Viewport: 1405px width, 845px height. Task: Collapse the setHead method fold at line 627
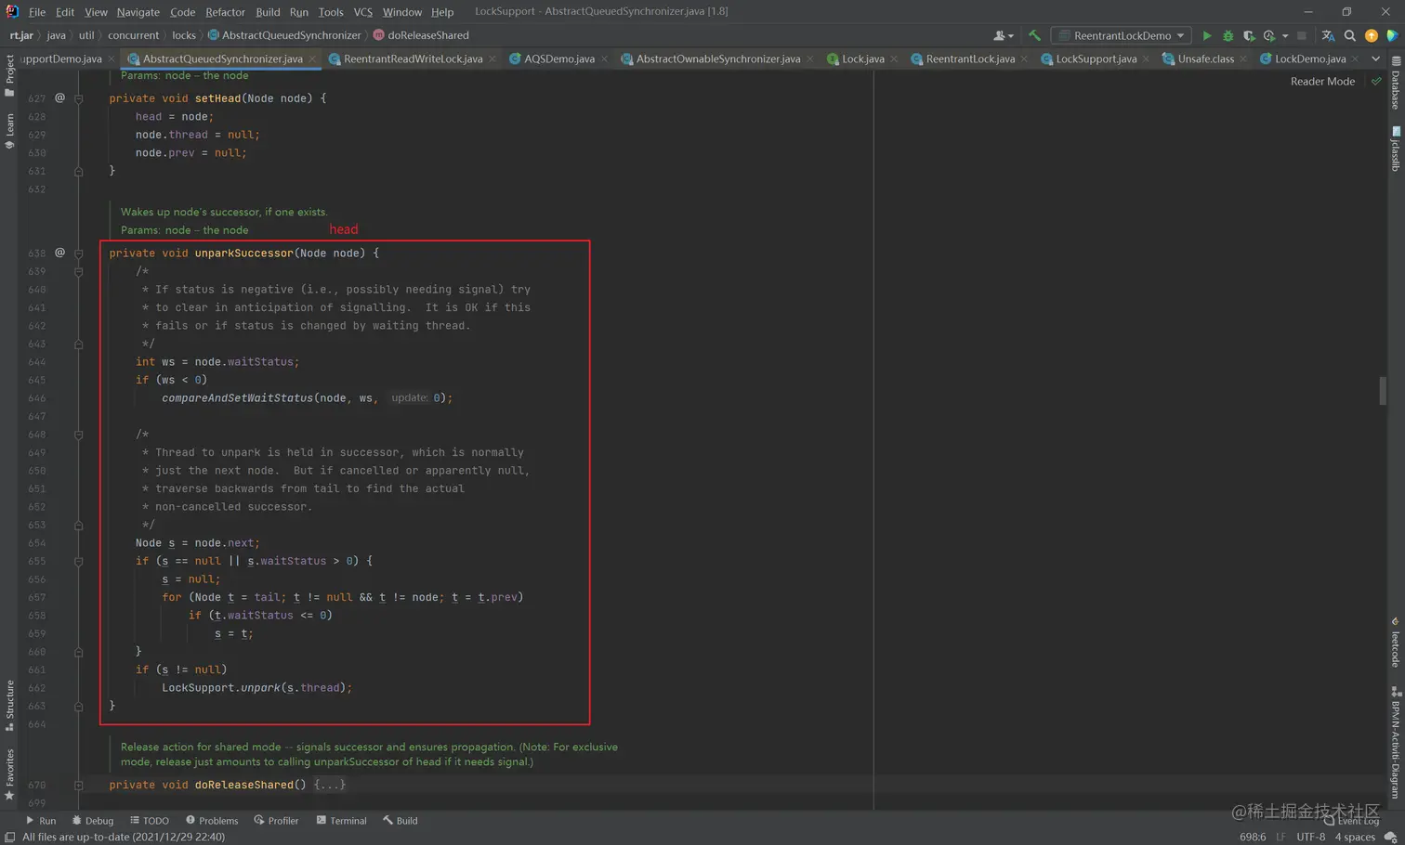(79, 98)
